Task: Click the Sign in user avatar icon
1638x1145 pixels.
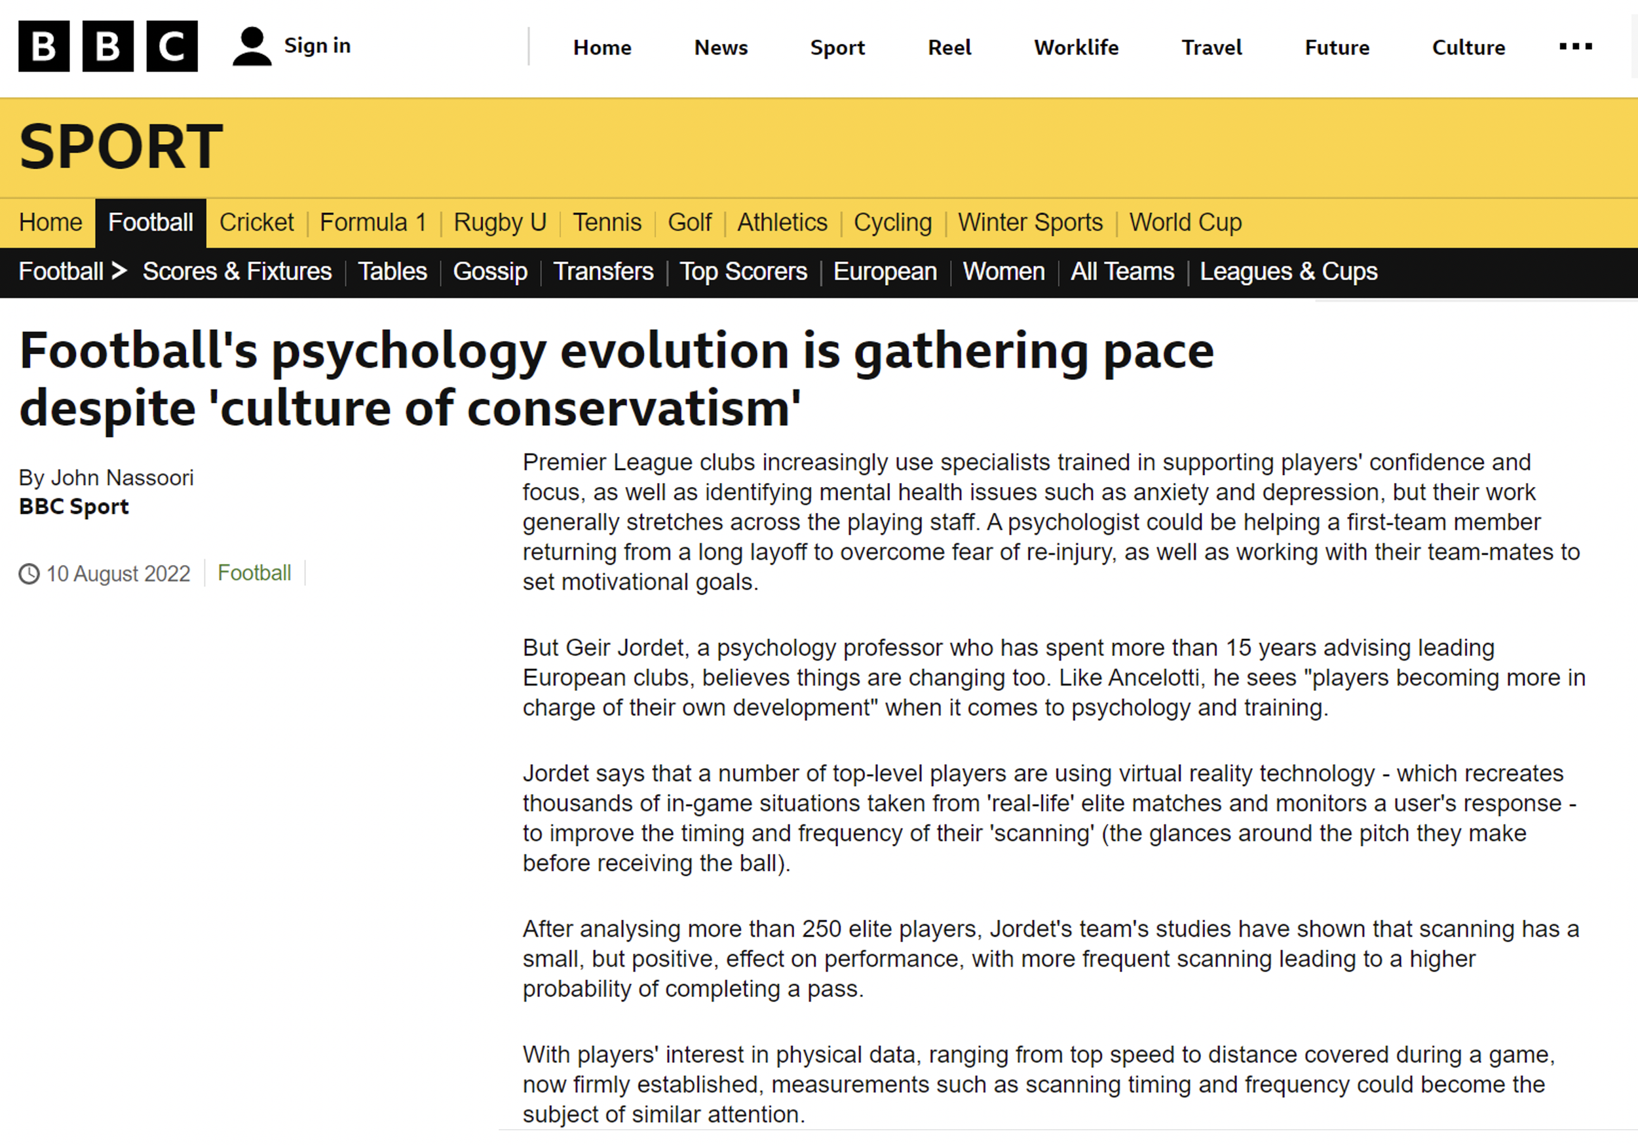Action: coord(252,47)
